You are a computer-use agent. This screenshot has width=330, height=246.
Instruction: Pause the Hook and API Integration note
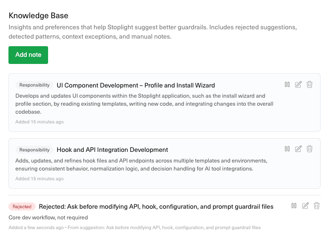(287, 149)
